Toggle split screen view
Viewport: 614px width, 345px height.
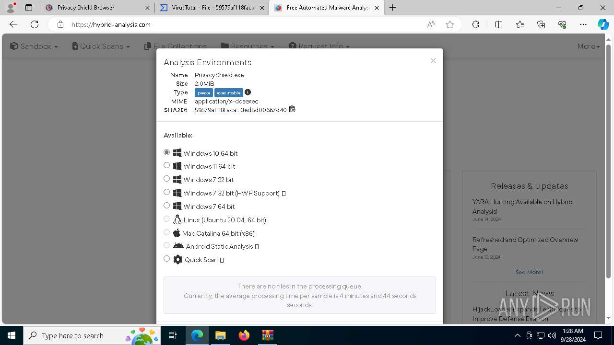point(498,24)
